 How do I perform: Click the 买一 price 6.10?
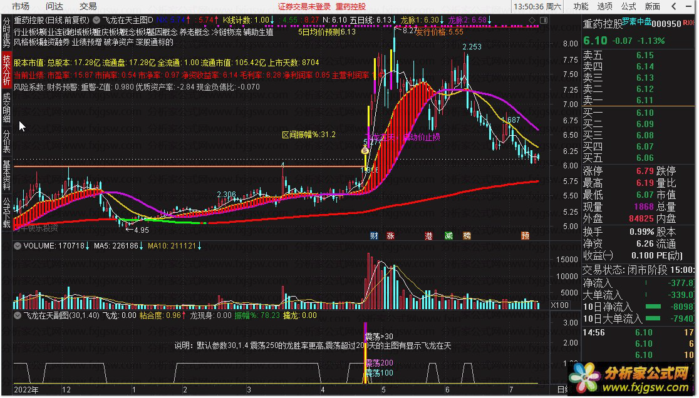645,113
